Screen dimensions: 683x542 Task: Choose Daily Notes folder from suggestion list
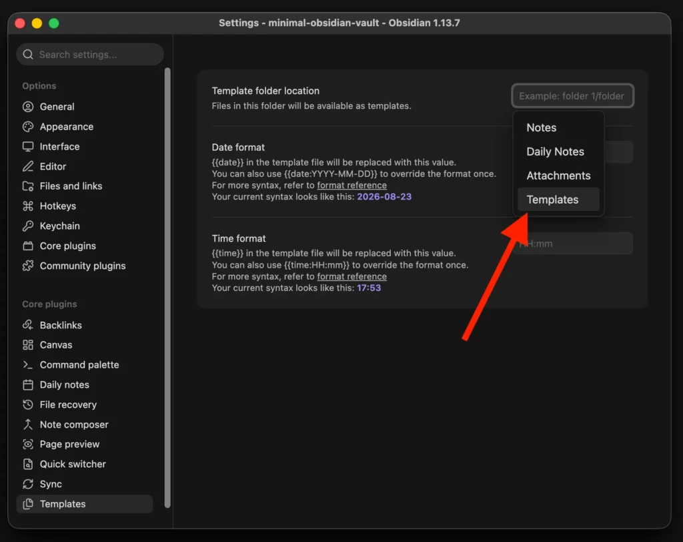tap(558, 152)
